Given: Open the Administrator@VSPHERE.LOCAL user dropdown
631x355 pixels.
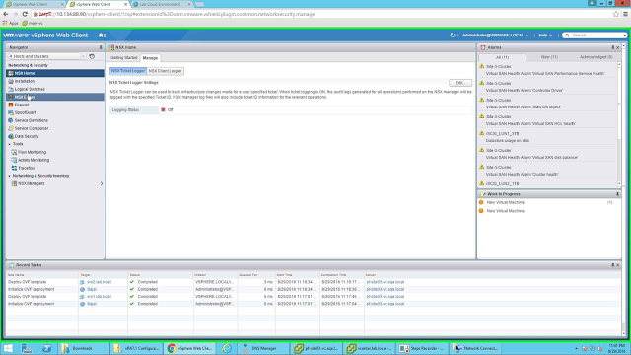Looking at the screenshot, I should coord(495,35).
